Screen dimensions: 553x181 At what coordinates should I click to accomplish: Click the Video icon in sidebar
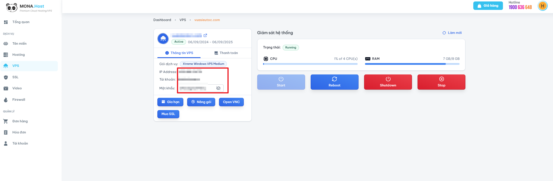tap(6, 88)
